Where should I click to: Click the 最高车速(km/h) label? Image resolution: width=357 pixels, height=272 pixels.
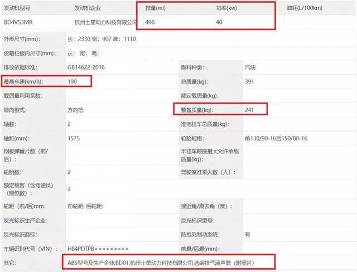[x=23, y=81]
